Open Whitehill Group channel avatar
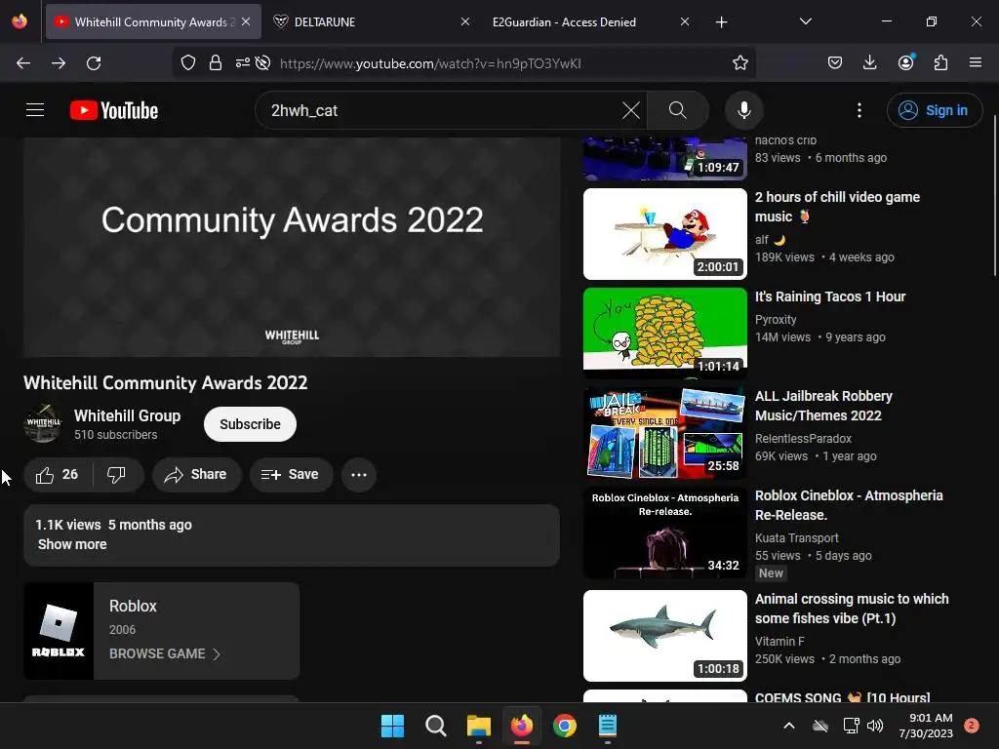 [43, 423]
